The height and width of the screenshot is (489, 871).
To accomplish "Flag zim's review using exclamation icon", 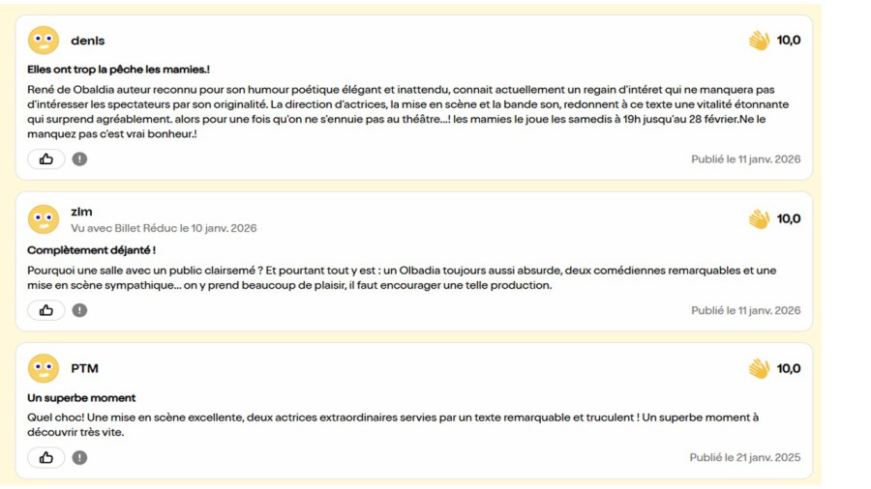I will [x=79, y=310].
